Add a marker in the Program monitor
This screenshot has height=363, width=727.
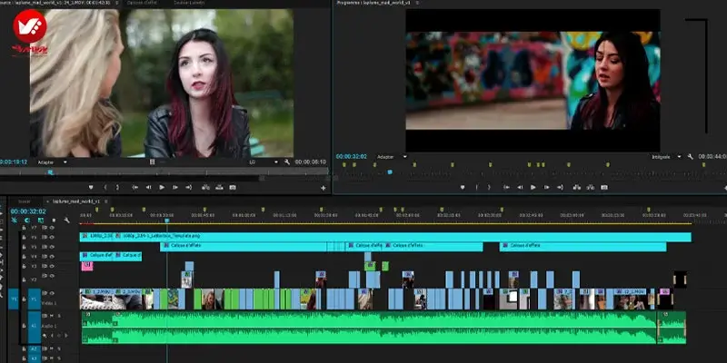[x=463, y=187]
